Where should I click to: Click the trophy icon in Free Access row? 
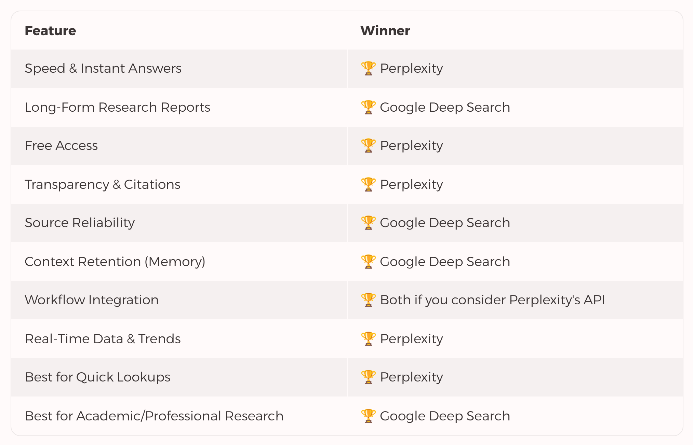pyautogui.click(x=368, y=145)
